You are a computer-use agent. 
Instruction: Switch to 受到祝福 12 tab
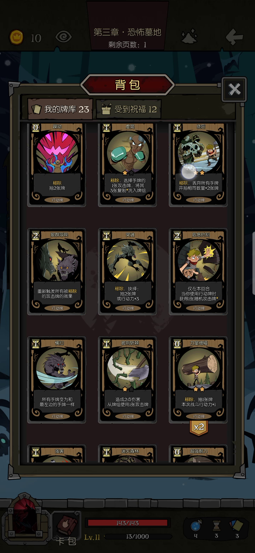point(129,109)
